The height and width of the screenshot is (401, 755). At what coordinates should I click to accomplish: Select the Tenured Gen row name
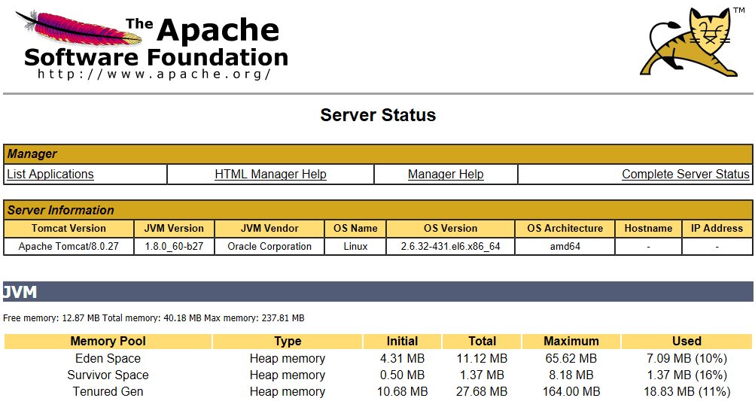pyautogui.click(x=108, y=392)
